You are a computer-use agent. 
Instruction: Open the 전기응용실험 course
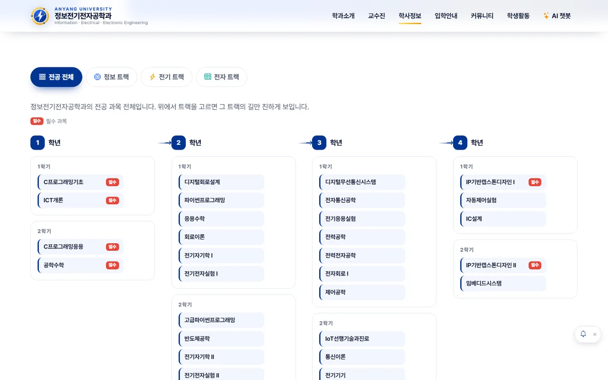pyautogui.click(x=362, y=218)
